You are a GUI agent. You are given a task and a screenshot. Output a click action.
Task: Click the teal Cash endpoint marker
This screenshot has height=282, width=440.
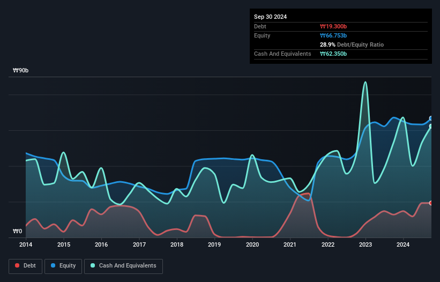click(x=431, y=127)
